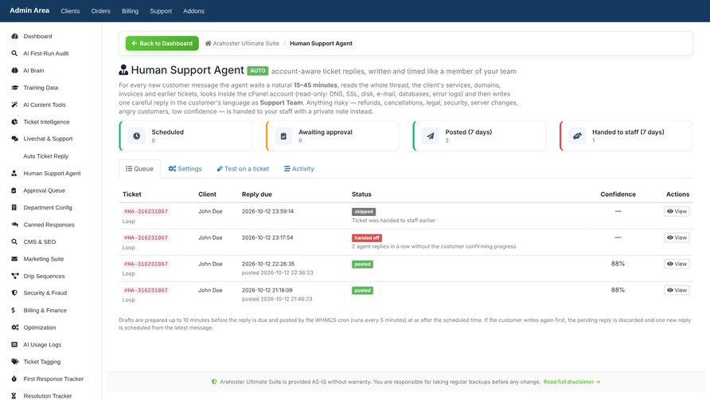Click the Arahoster Ultimate Suite breadcrumb link
The image size is (710, 400).
[246, 44]
